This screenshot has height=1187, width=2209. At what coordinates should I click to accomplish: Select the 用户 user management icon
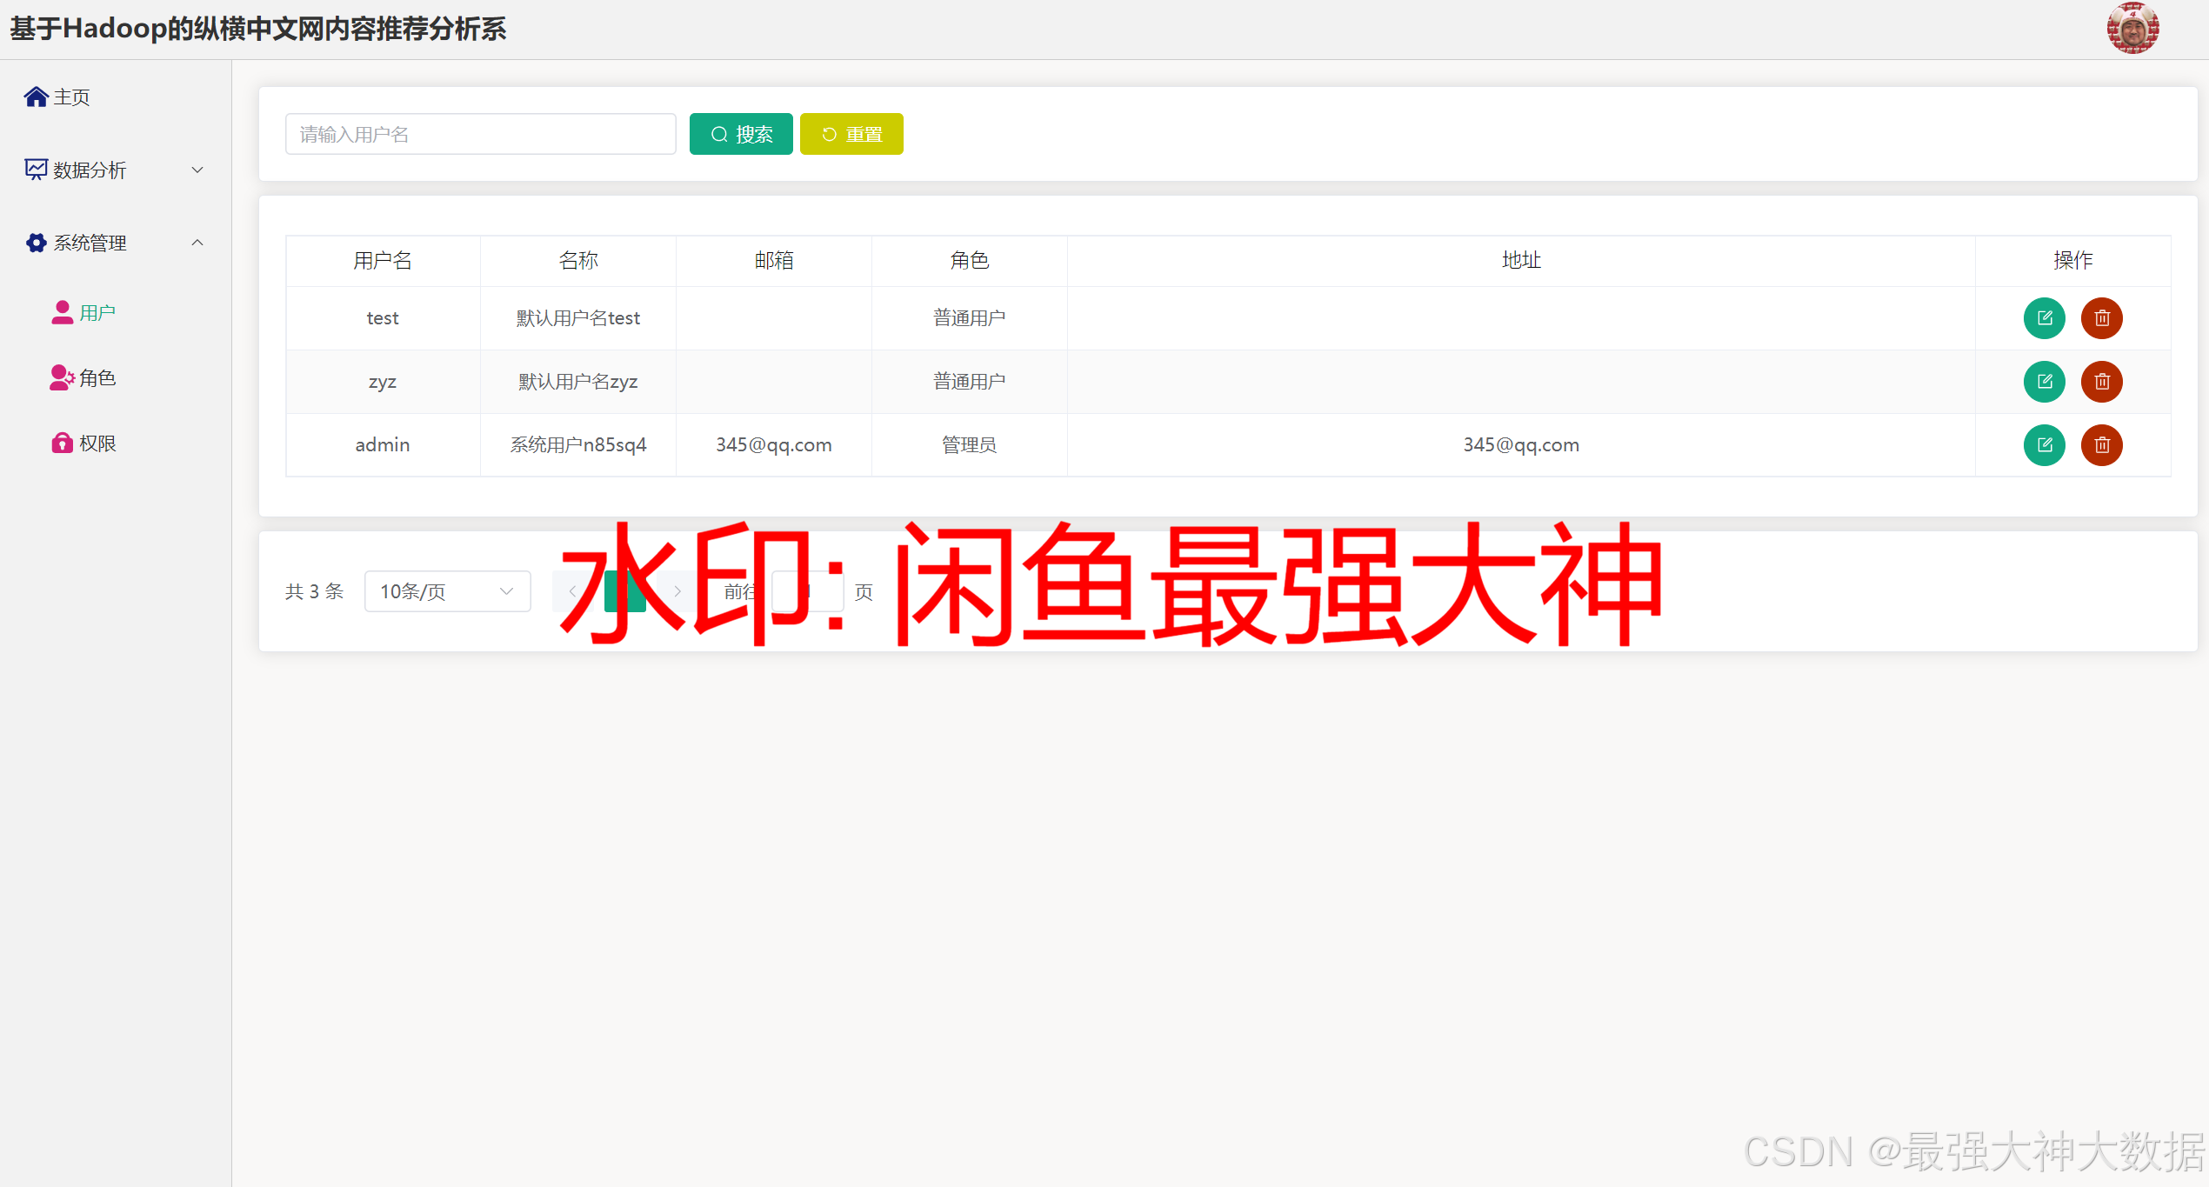62,311
